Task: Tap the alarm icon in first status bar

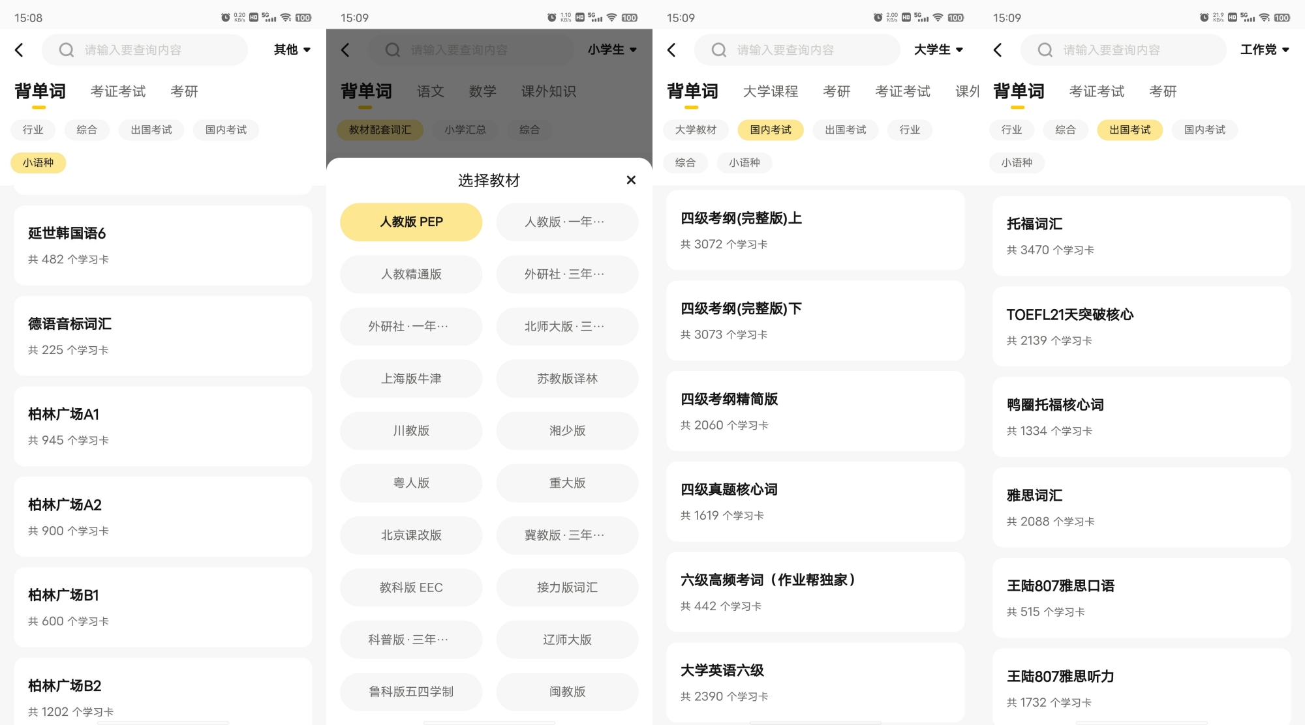Action: pos(225,18)
